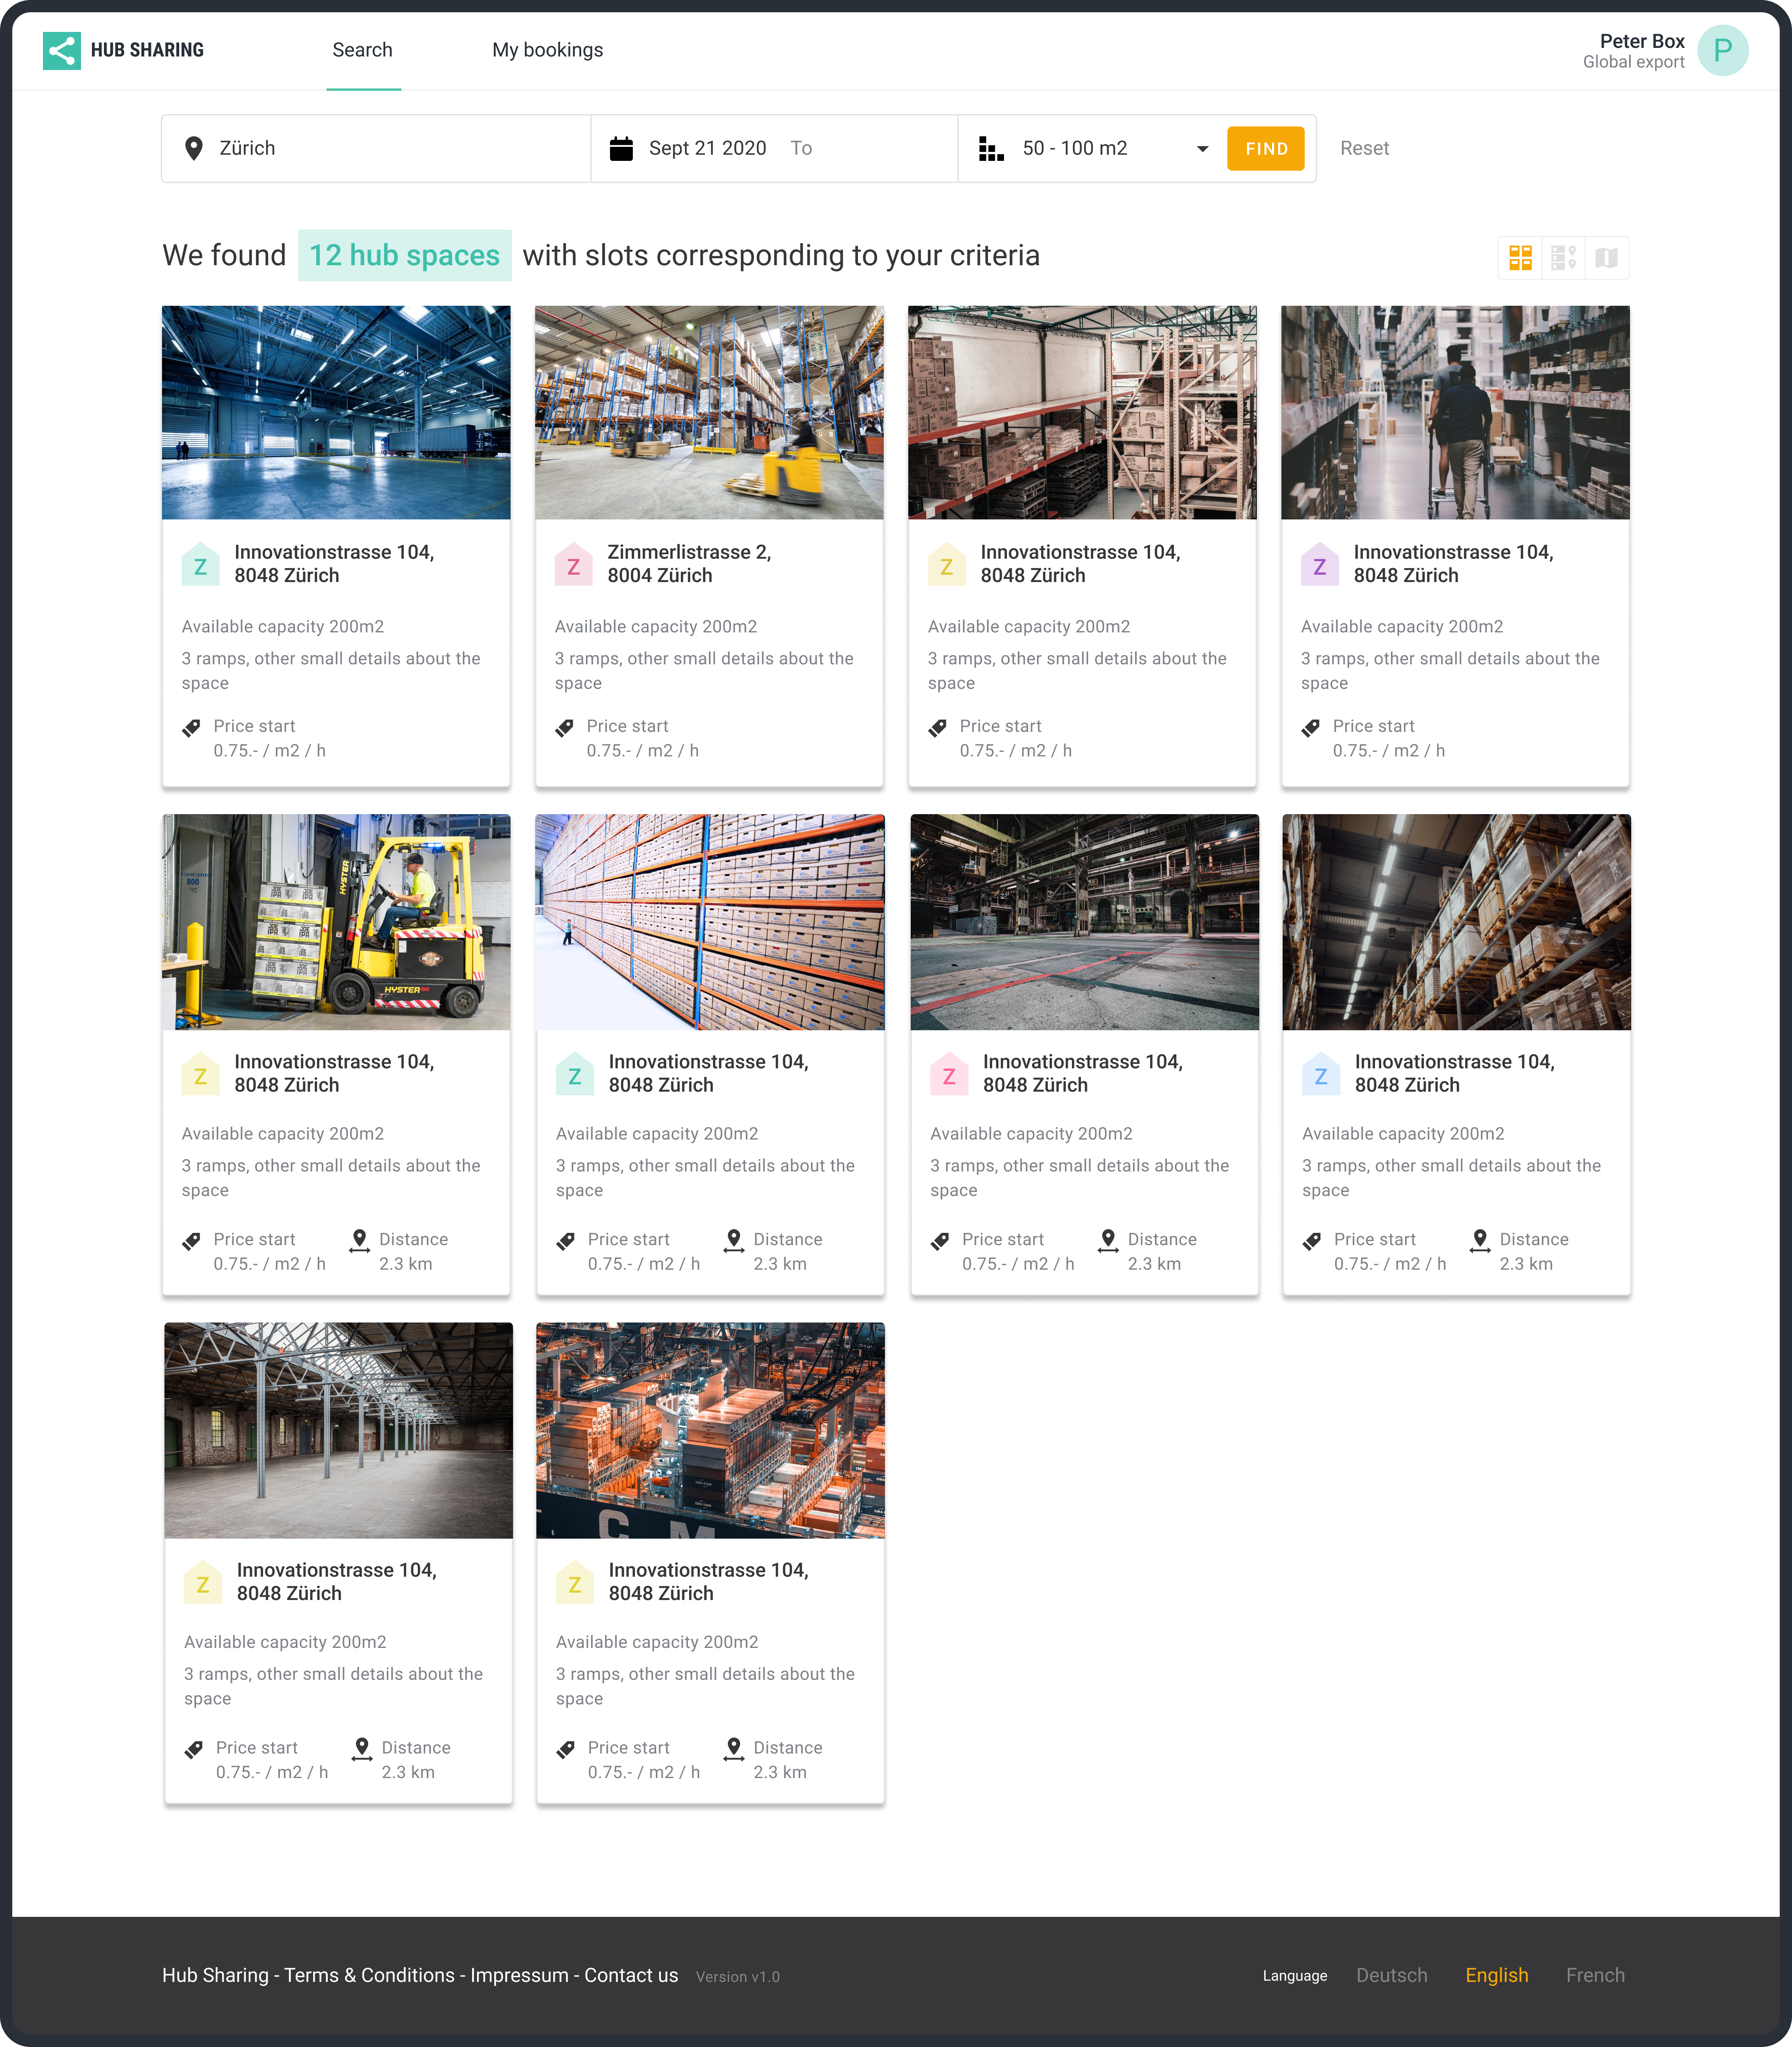The width and height of the screenshot is (1792, 2047).
Task: Select the Search tab
Action: pos(362,50)
